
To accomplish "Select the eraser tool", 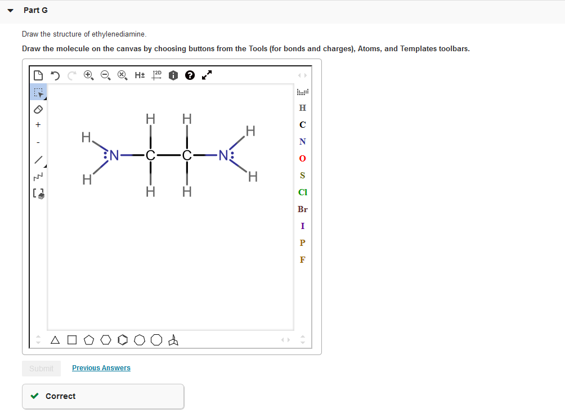I will (38, 108).
